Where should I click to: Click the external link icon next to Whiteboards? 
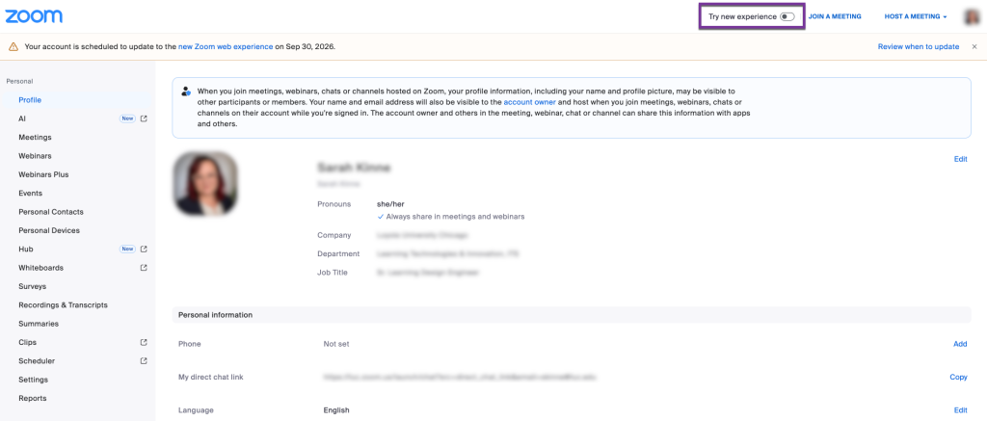tap(144, 268)
